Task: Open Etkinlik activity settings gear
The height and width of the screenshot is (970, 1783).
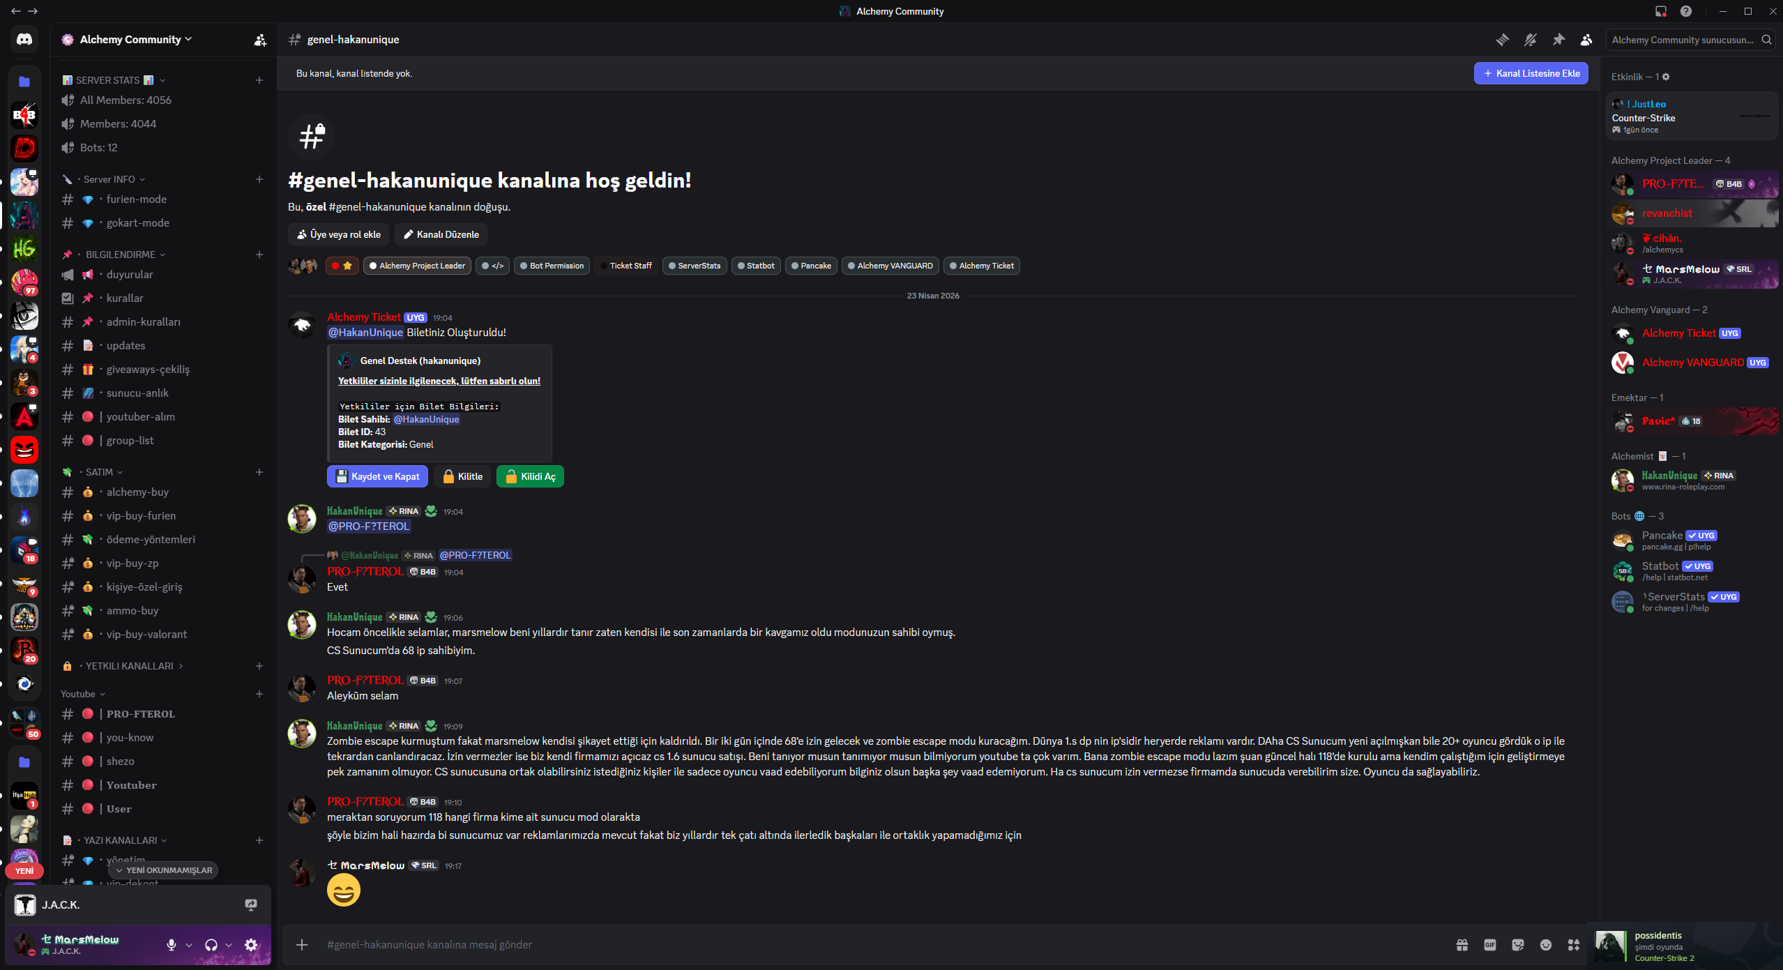Action: click(x=1666, y=77)
